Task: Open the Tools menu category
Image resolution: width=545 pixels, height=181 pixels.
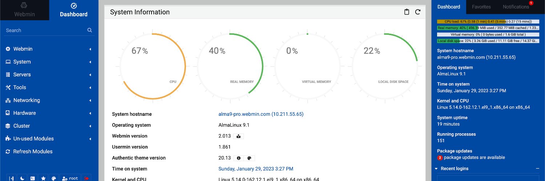Action: coord(49,87)
